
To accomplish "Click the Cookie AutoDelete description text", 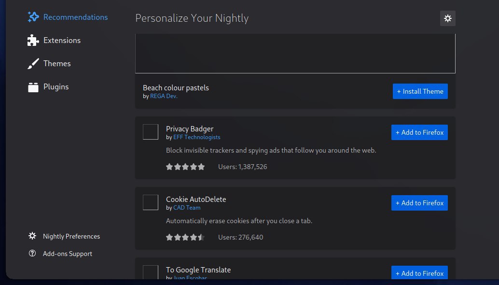I will coord(239,221).
